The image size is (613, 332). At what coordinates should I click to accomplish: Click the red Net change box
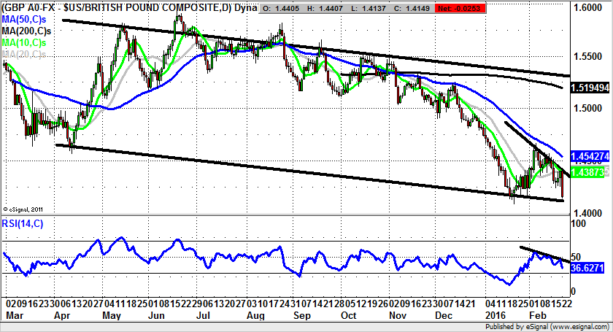(454, 7)
